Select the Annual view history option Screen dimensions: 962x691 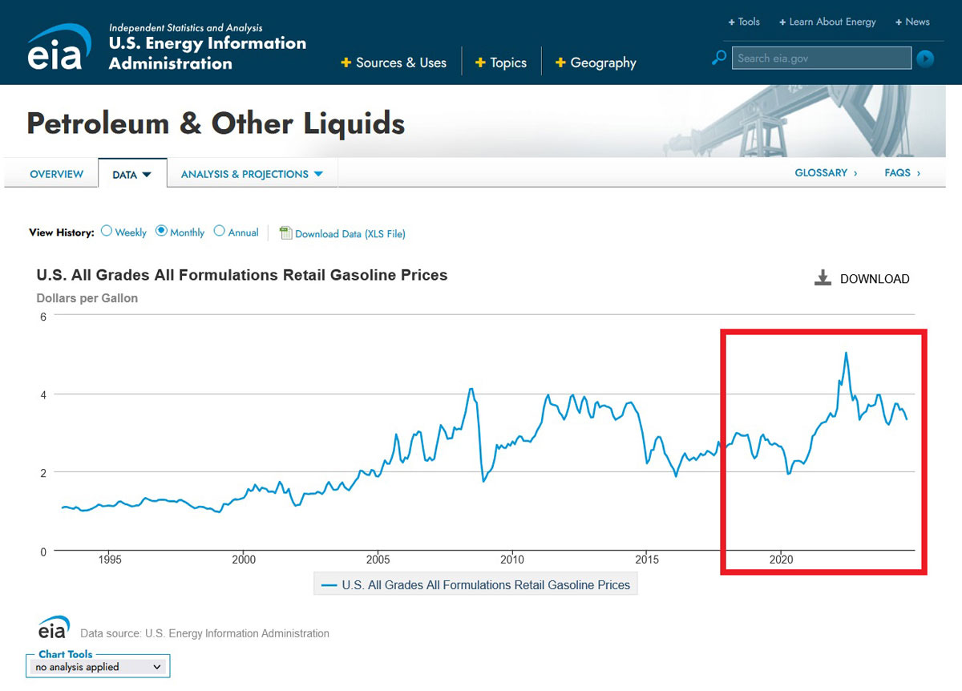click(x=220, y=231)
